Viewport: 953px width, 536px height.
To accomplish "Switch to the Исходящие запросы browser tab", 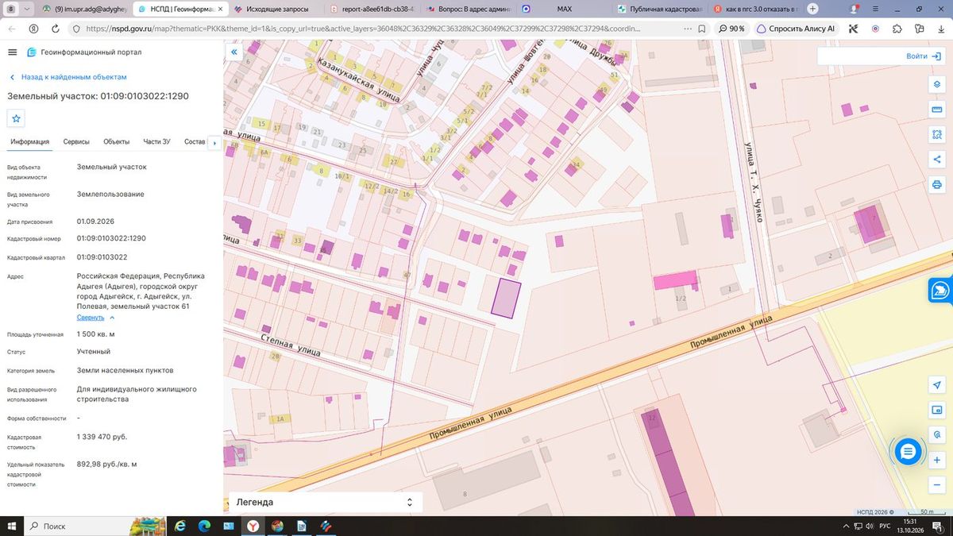I will 273,9.
